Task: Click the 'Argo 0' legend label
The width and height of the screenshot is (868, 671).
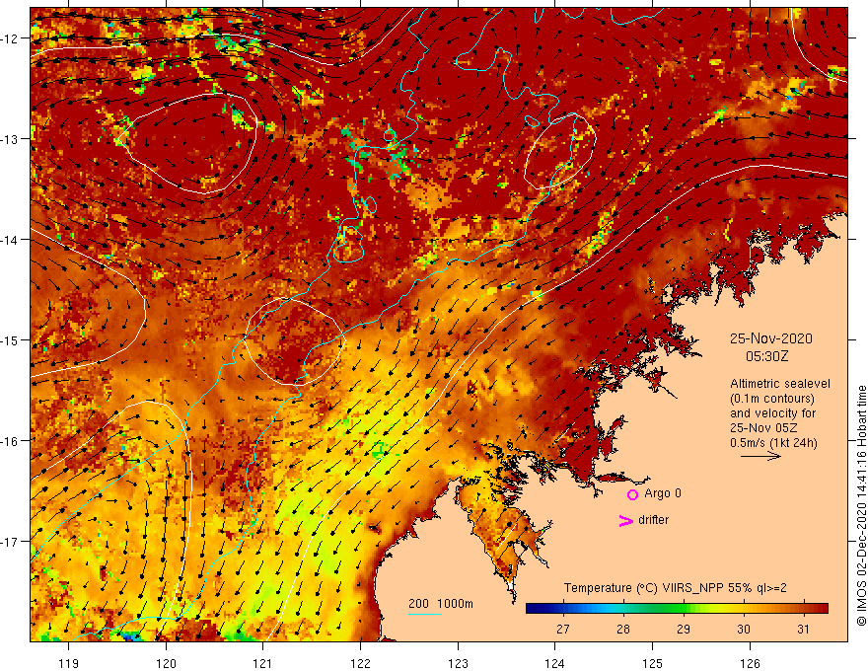Action: [663, 493]
